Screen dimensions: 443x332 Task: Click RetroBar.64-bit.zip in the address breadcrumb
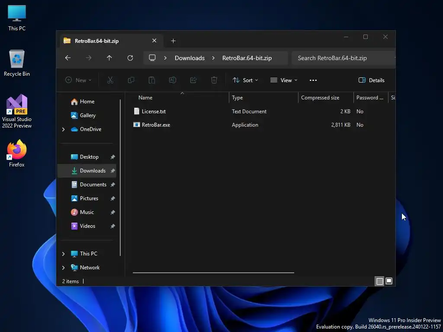[247, 58]
